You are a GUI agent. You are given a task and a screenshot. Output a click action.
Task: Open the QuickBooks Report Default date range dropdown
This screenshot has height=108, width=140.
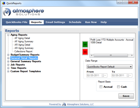click(109, 67)
